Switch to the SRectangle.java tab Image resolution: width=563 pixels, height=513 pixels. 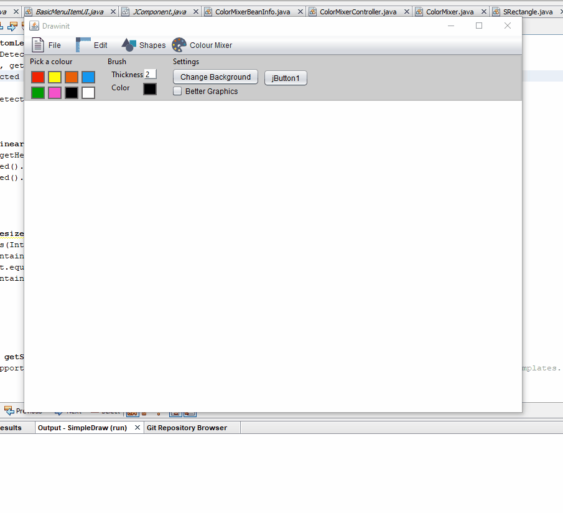click(528, 12)
